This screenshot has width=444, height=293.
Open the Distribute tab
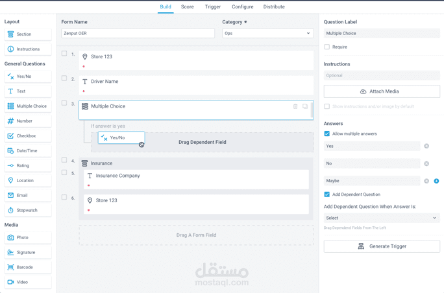tap(274, 6)
